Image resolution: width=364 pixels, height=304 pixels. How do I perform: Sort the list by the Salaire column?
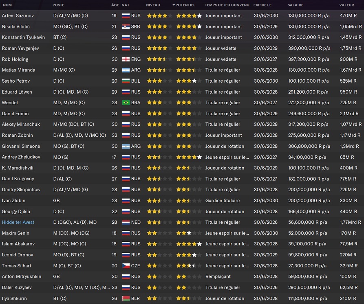295,5
